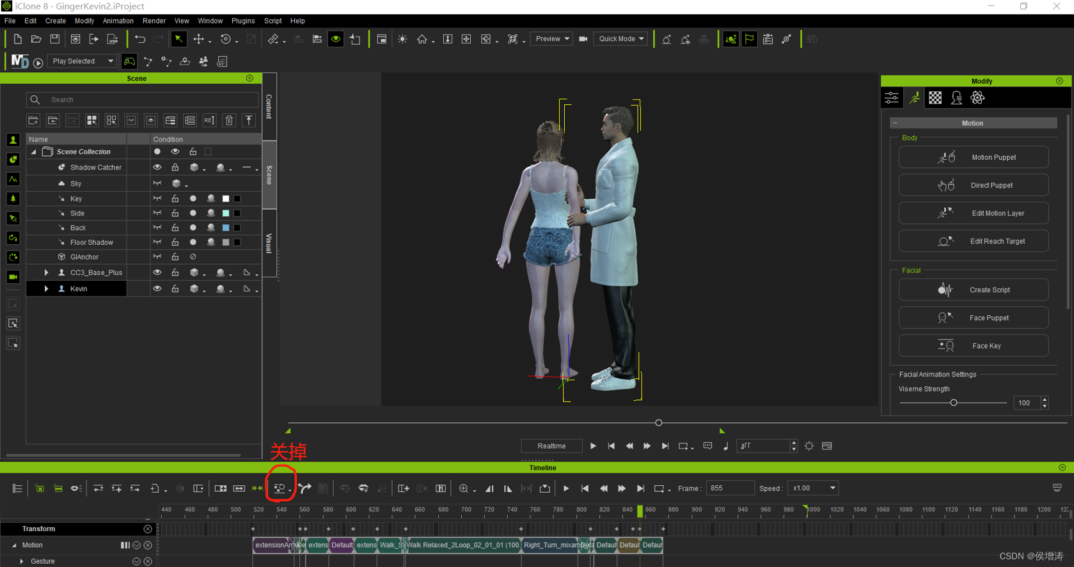
Task: Click the Motion Puppet button
Action: pyautogui.click(x=973, y=157)
